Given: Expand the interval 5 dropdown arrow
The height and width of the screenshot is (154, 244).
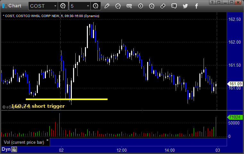Looking at the screenshot, I should click(x=88, y=6).
